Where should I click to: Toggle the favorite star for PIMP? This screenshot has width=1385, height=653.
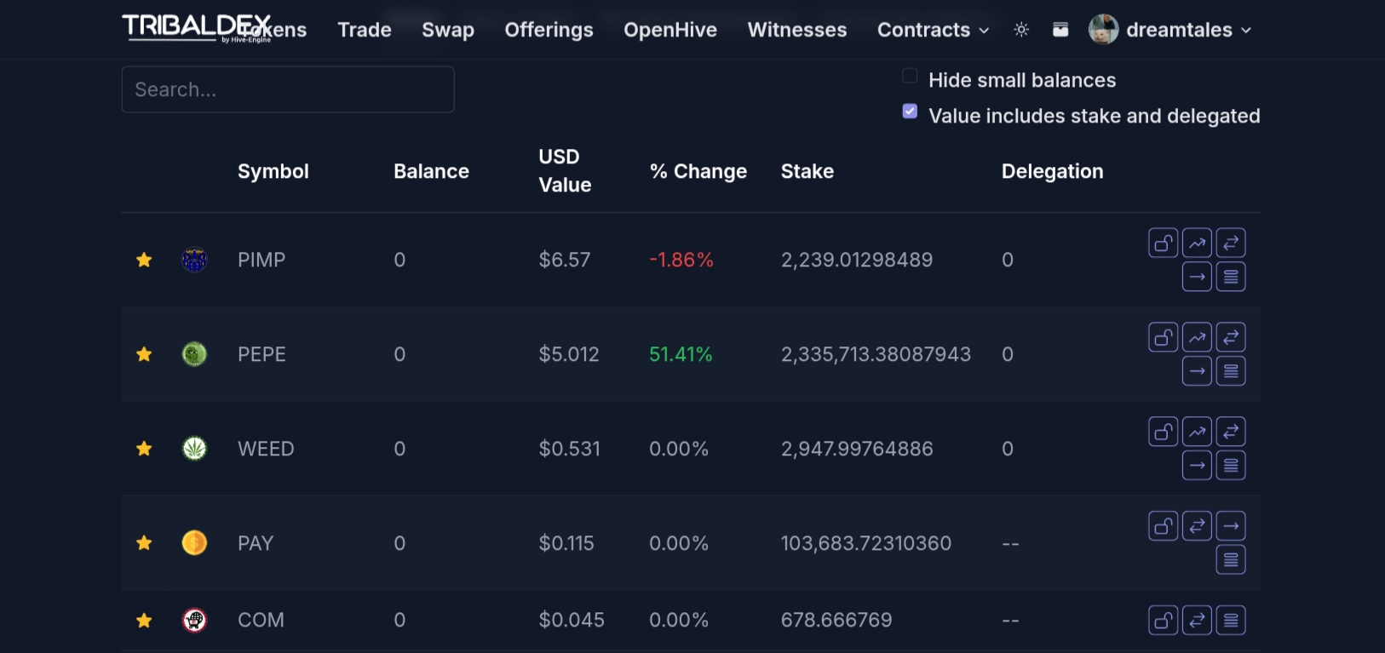[144, 260]
